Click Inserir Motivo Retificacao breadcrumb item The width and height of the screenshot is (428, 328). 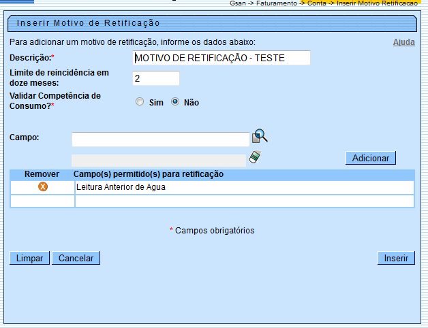coord(379,3)
